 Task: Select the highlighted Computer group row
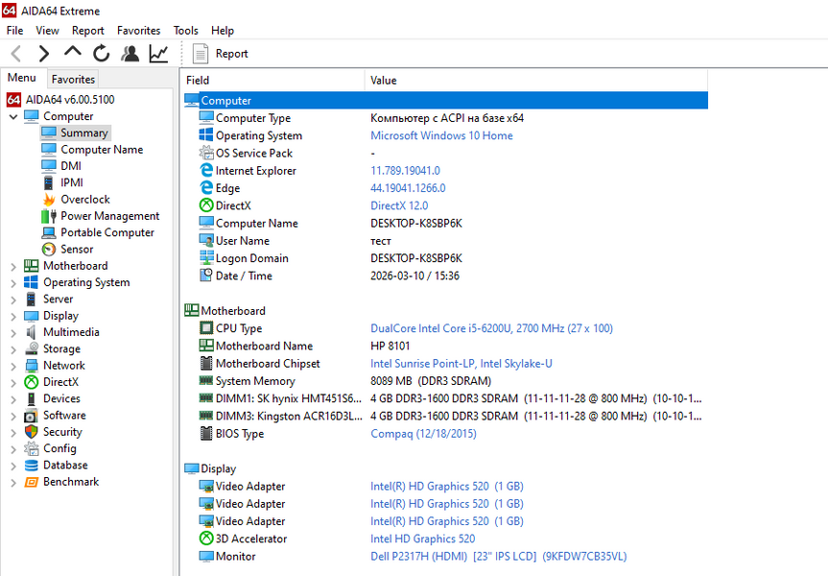point(446,101)
